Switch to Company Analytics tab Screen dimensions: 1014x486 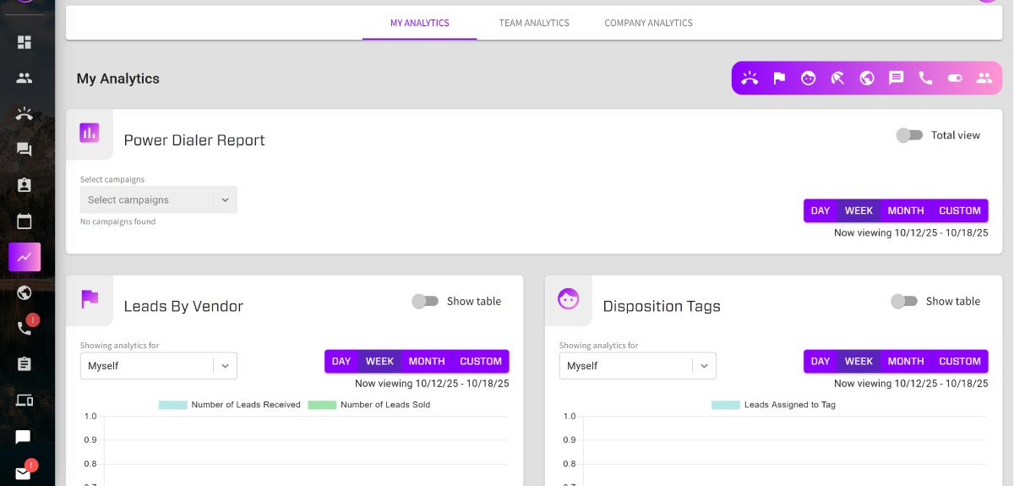(x=649, y=23)
